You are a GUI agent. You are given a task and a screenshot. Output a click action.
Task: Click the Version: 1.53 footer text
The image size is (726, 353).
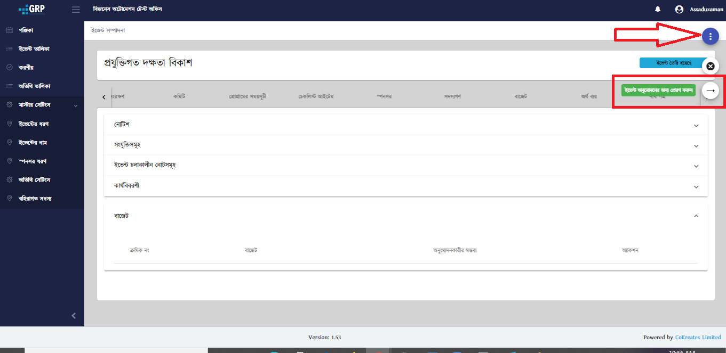click(x=324, y=337)
